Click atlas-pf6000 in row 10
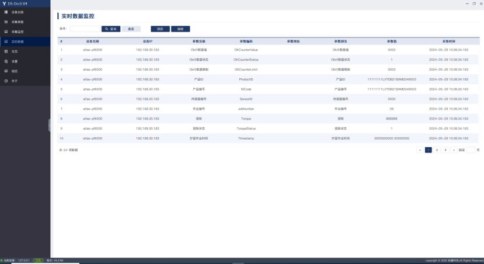This screenshot has height=264, width=484. [x=93, y=138]
